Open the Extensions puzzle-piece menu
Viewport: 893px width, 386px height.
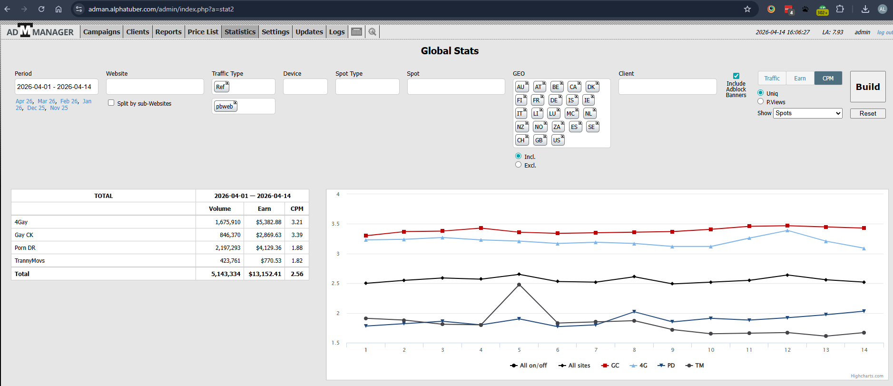coord(840,9)
